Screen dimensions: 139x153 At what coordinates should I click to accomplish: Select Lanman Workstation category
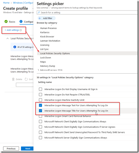click(50, 41)
